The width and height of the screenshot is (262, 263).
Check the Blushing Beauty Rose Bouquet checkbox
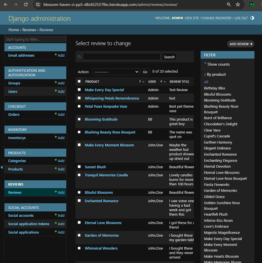[x=79, y=132]
